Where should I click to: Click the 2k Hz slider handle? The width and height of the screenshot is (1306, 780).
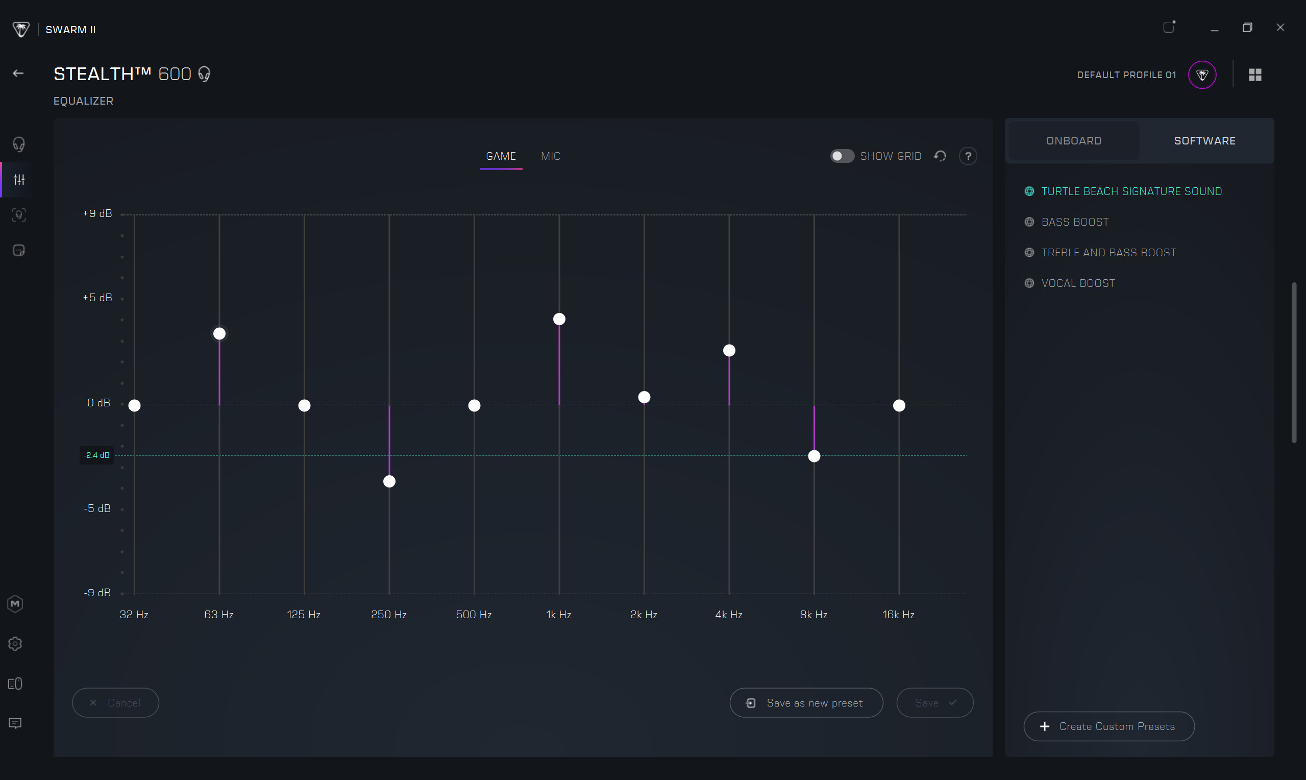644,397
